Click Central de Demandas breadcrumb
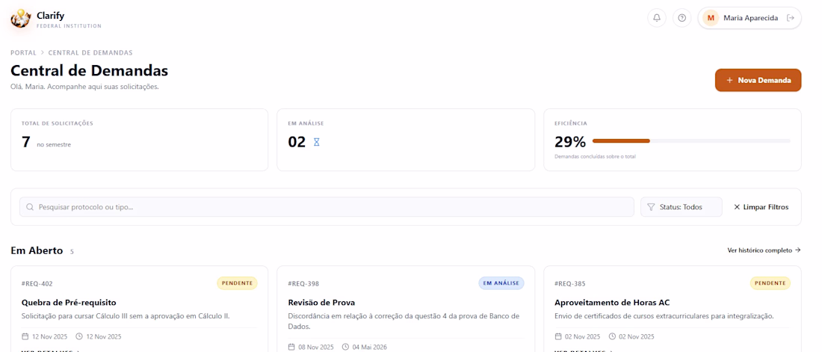 click(90, 52)
